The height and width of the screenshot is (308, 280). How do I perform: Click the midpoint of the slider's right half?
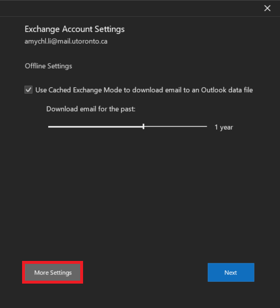click(175, 127)
